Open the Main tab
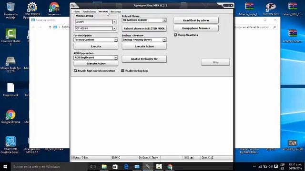The width and height of the screenshot is (305, 171). (x=76, y=11)
